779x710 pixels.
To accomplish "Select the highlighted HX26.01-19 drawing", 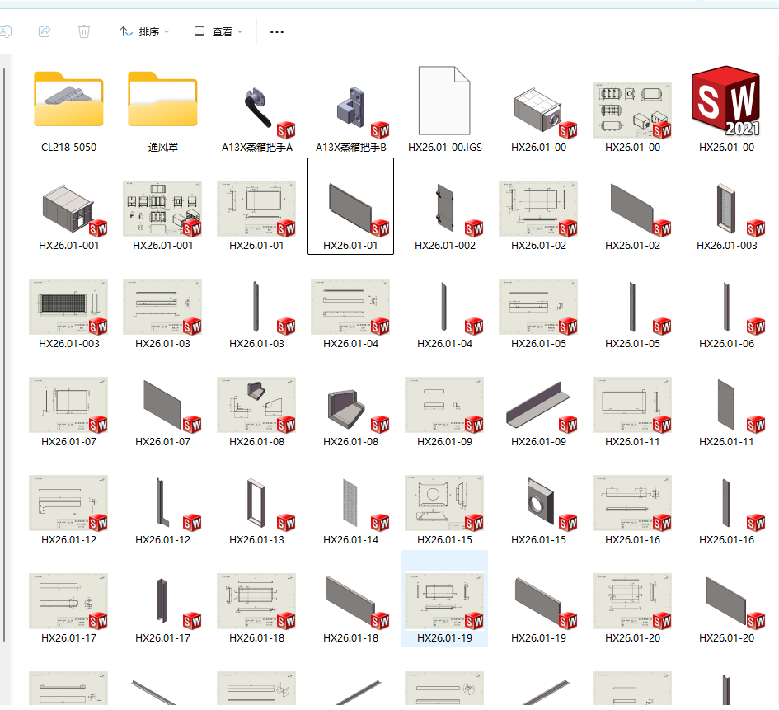I will pyautogui.click(x=444, y=599).
